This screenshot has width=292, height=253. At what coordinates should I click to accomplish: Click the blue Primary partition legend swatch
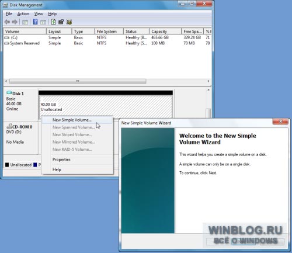[x=35, y=165]
